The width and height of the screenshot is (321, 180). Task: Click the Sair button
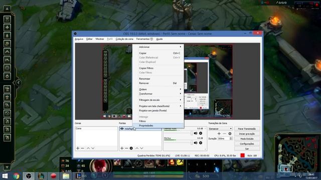pos(247,149)
